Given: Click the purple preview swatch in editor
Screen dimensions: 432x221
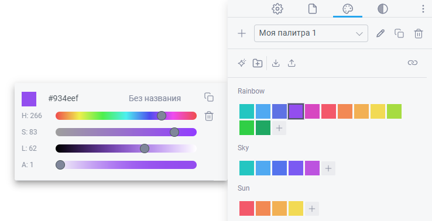Looking at the screenshot, I should click(x=29, y=99).
